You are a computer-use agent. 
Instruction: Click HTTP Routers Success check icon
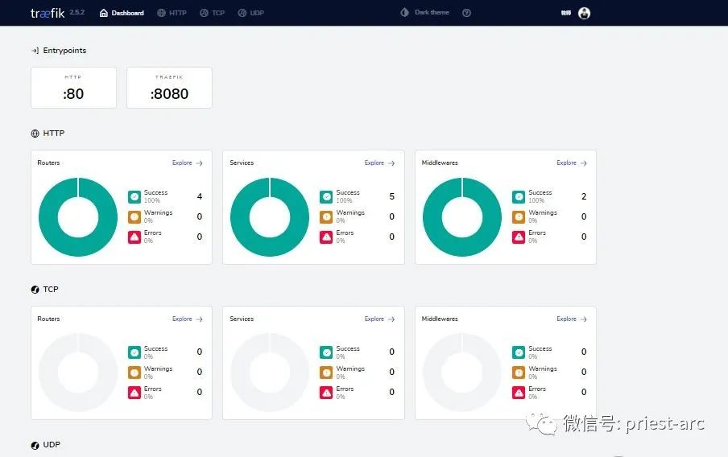point(134,196)
